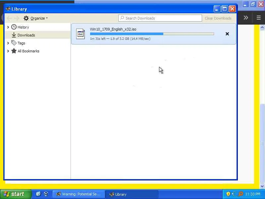Expand the Tags tree item
This screenshot has width=265, height=199.
pyautogui.click(x=8, y=43)
